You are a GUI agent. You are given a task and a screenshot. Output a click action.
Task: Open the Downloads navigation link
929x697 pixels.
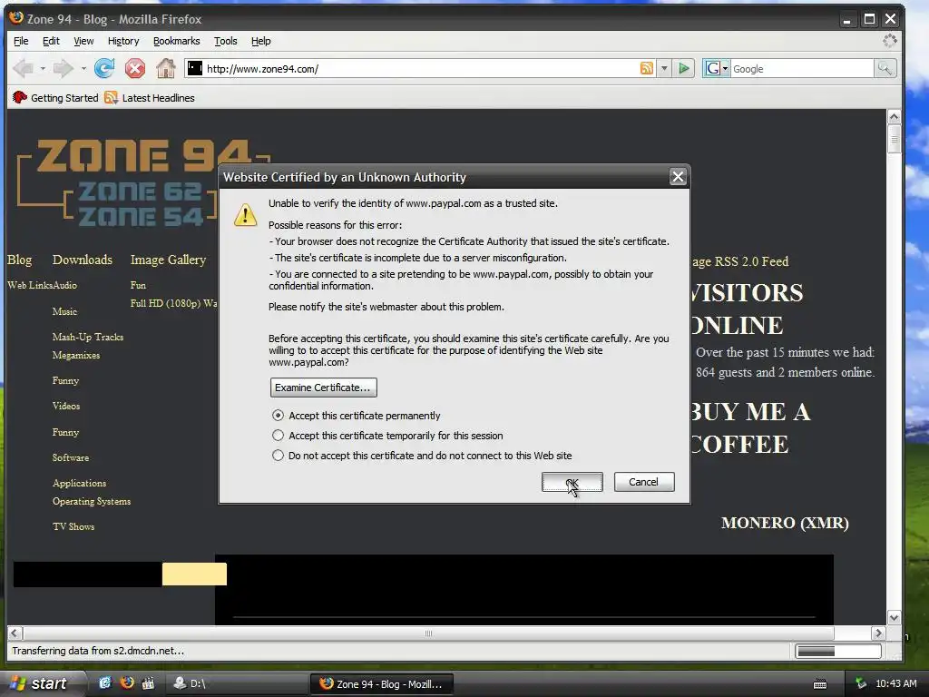pyautogui.click(x=83, y=260)
